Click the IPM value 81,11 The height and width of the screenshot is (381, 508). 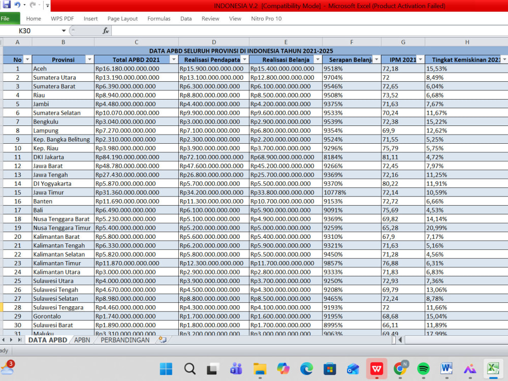click(x=403, y=157)
